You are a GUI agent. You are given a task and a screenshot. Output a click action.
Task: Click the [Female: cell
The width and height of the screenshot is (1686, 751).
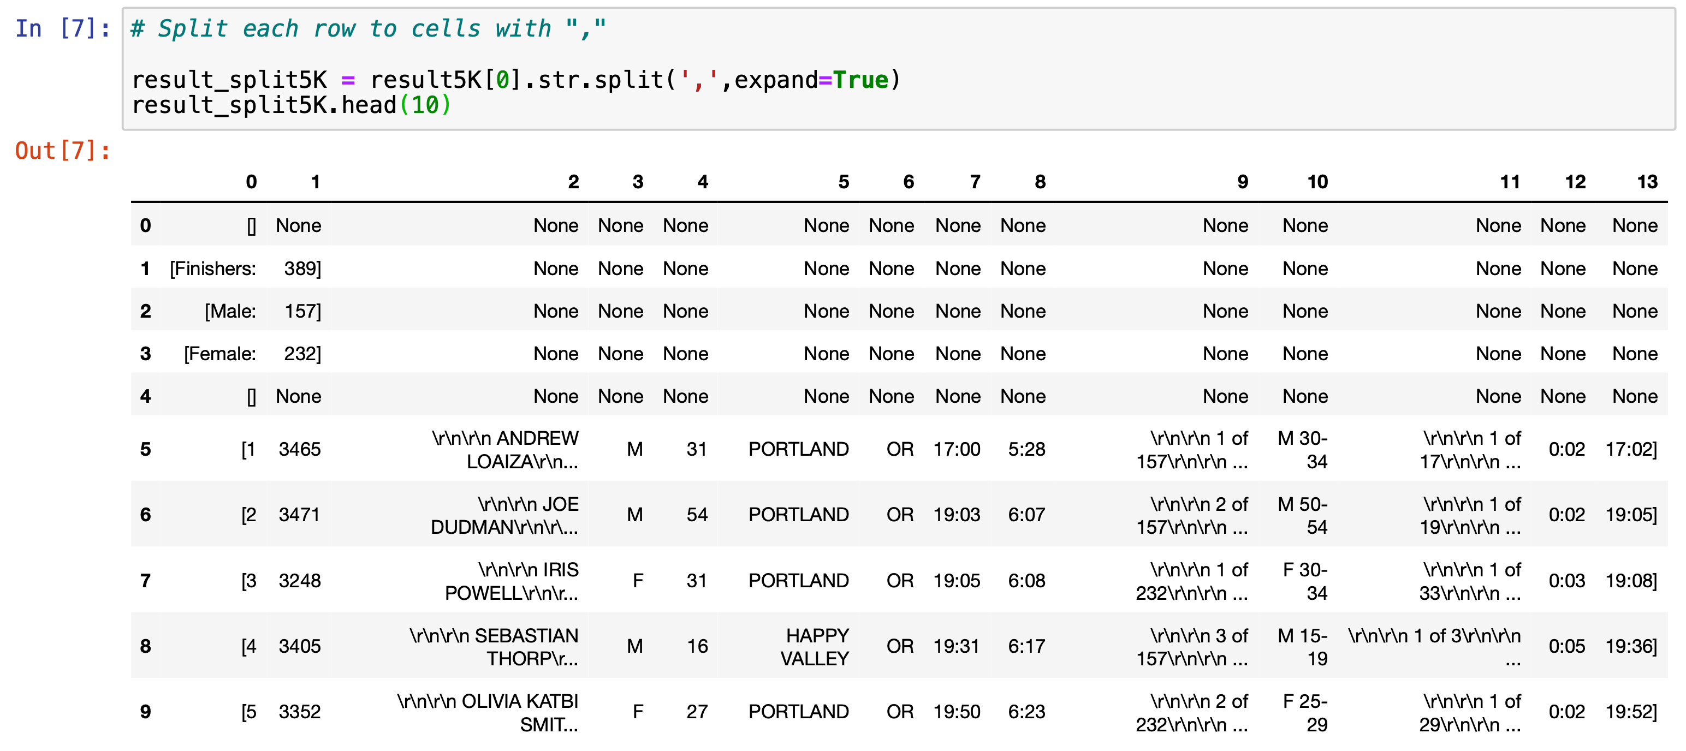[x=219, y=354]
